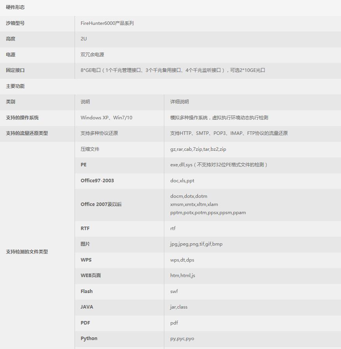This screenshot has width=341, height=349.
Task: Click the '双冗余电源' value cell
Action: click(92, 54)
